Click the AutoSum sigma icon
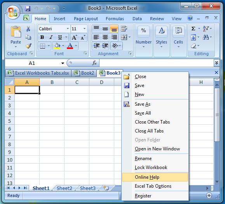Image resolution: width=225 pixels, height=204 pixels. (x=193, y=28)
